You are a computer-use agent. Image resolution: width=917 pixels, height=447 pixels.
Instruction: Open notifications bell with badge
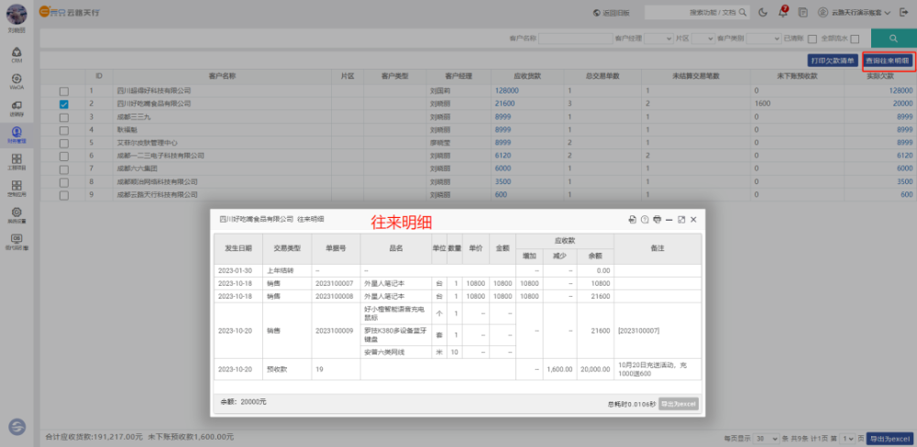783,12
